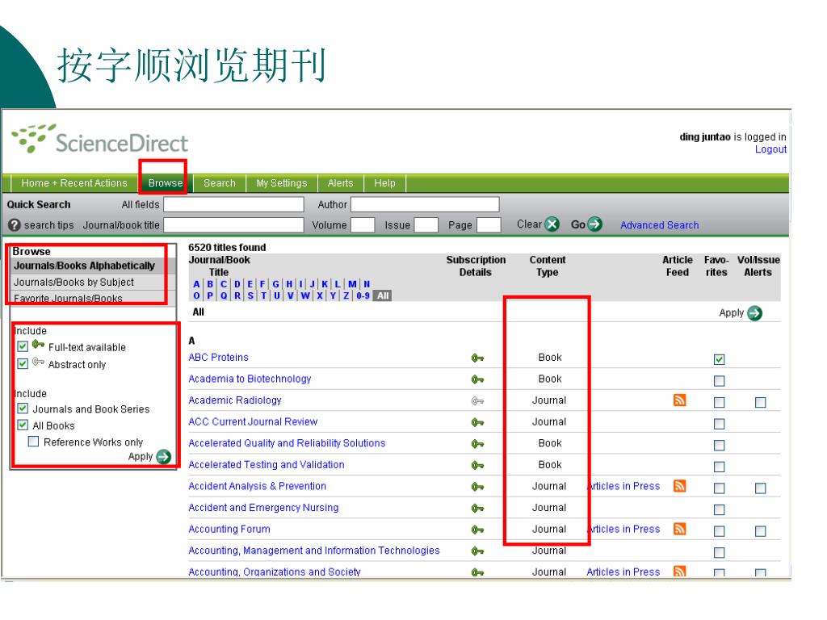Click the key icon for Accident Analysis & Prevention
Screen dimensions: 827x620
point(477,487)
